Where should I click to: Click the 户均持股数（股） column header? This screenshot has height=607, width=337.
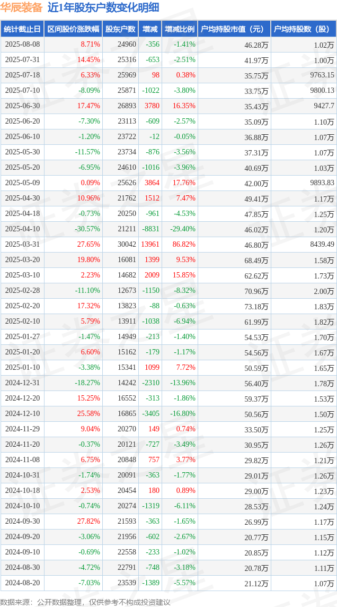(304, 29)
